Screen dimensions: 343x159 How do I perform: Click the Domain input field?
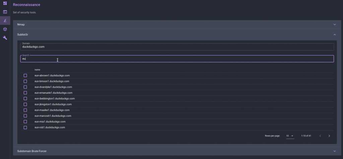[177, 47]
